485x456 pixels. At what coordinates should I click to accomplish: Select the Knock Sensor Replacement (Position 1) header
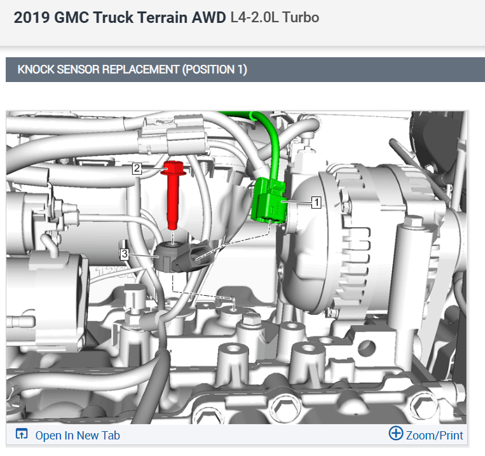(x=245, y=70)
